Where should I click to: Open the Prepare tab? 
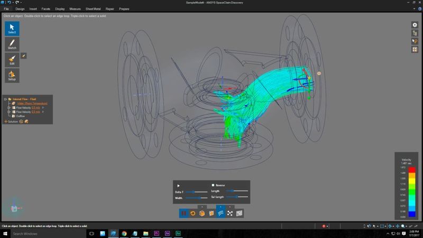pyautogui.click(x=124, y=9)
